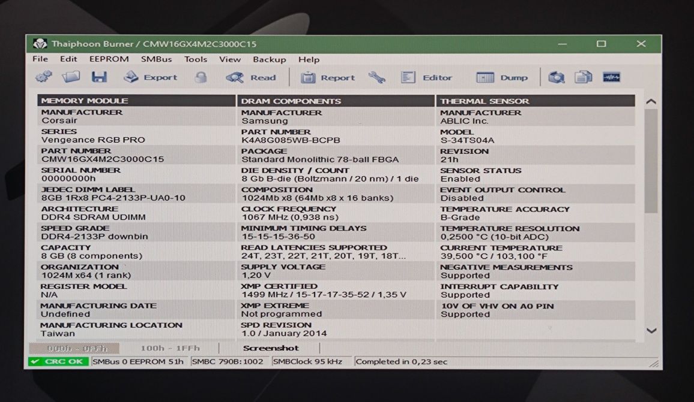The width and height of the screenshot is (694, 402).
Task: Click the XMP 1499 MHz certified profile value
Action: (x=323, y=295)
